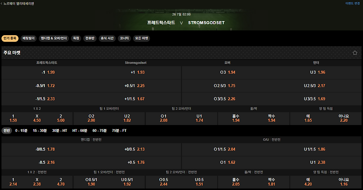Open the 코너킥 tab

[x=124, y=38]
